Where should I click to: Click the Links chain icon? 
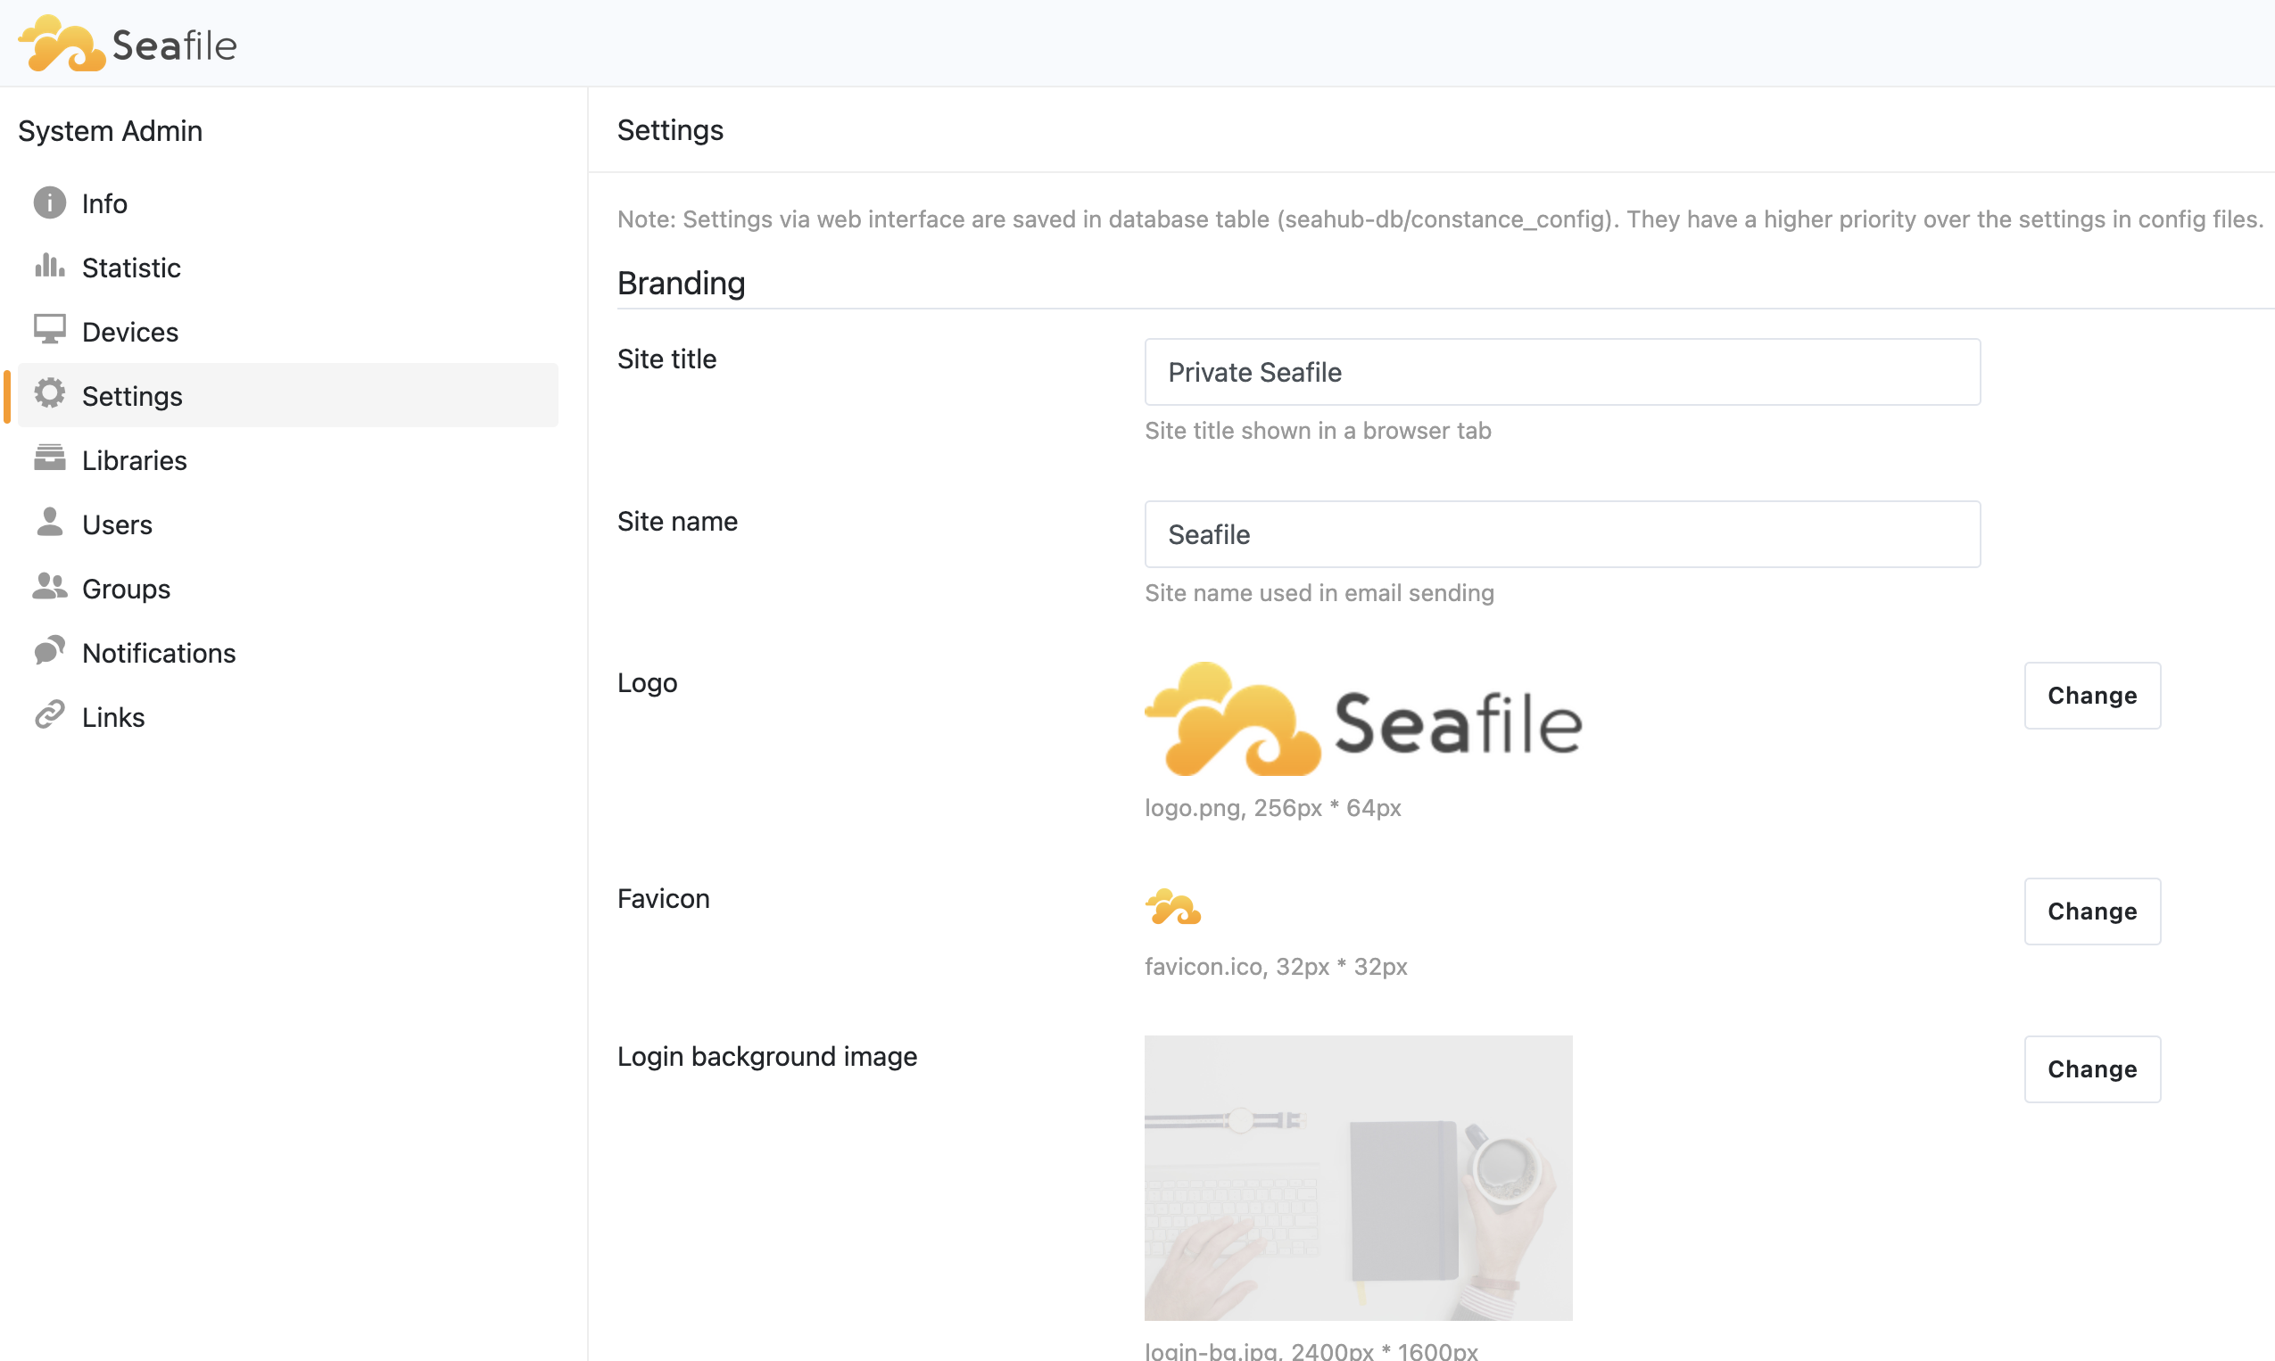pyautogui.click(x=50, y=714)
